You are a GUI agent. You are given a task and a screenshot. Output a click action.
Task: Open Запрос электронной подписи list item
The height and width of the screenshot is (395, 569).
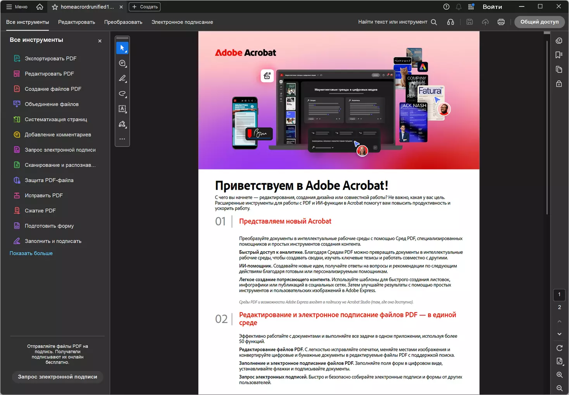tap(55, 150)
